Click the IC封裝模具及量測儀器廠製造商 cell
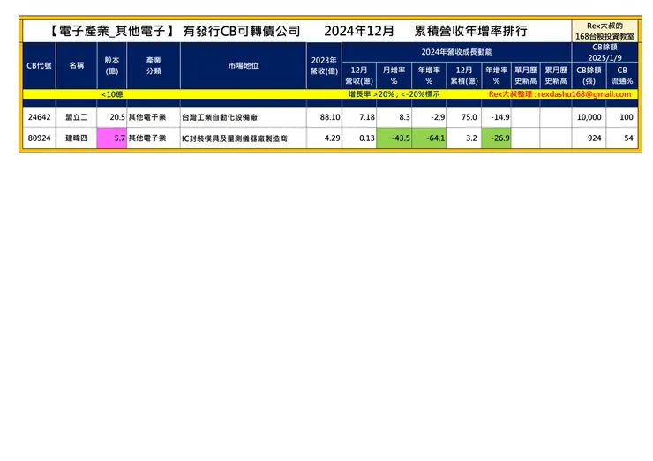Image resolution: width=653 pixels, height=461 pixels. [x=244, y=138]
